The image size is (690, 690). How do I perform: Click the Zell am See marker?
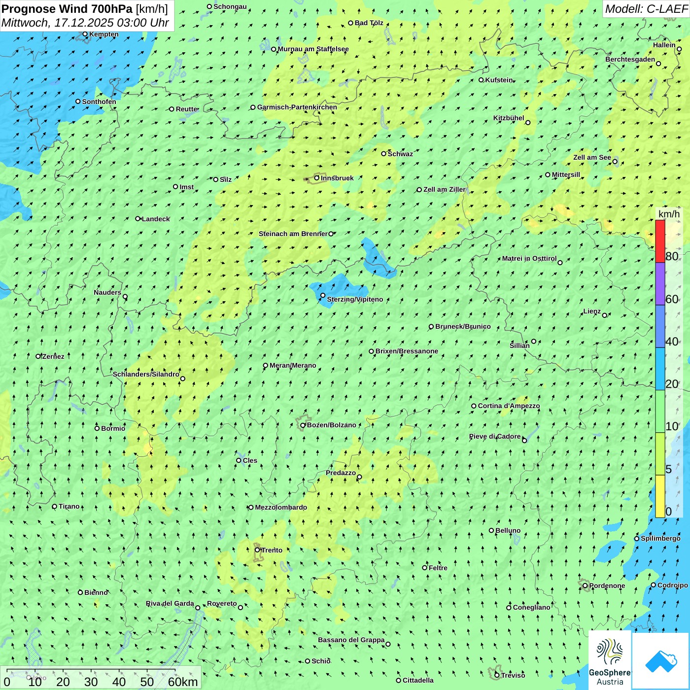[615, 161]
